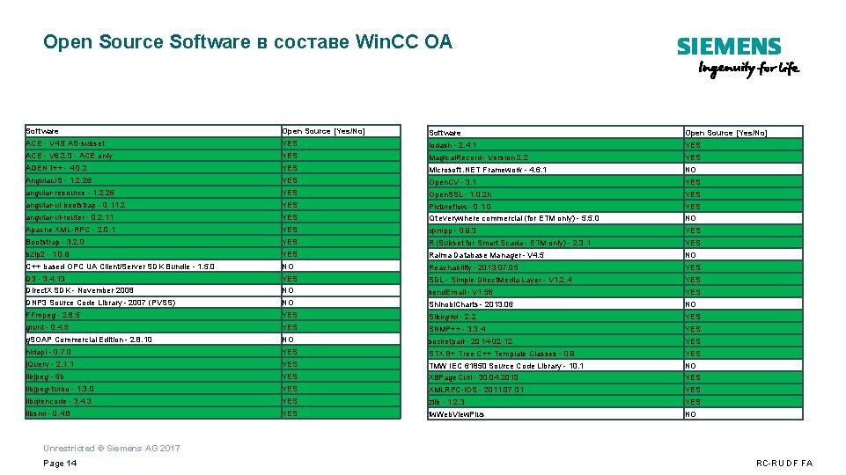
Task: Click NO beside Raima Database Manager
Action: (744, 255)
